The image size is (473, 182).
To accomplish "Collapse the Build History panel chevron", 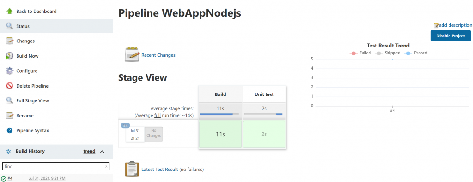I will click(x=102, y=151).
